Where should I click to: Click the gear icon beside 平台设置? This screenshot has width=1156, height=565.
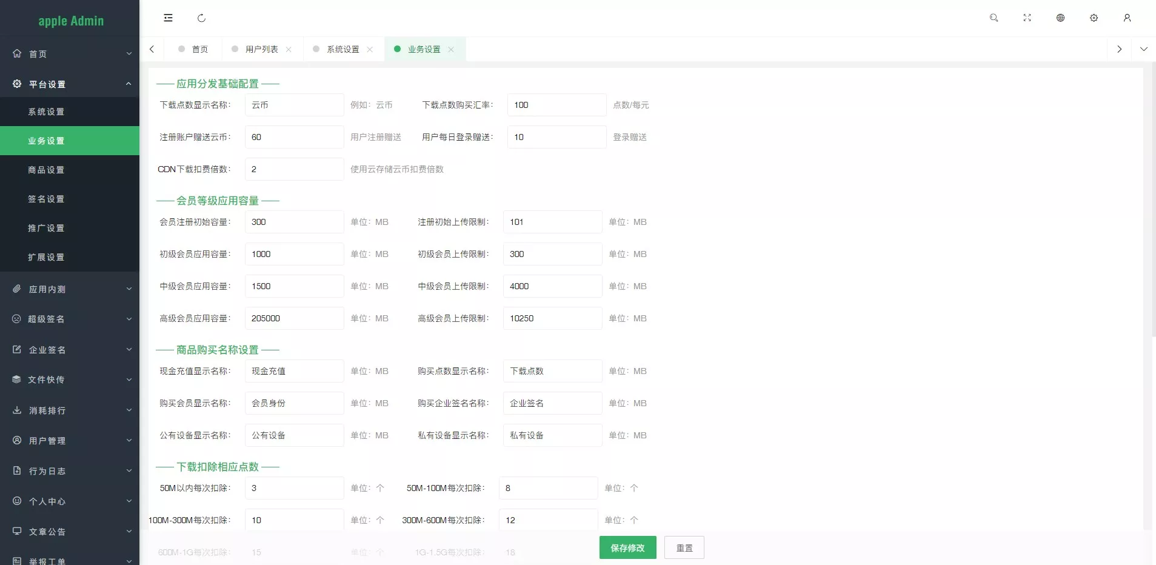[x=17, y=84]
